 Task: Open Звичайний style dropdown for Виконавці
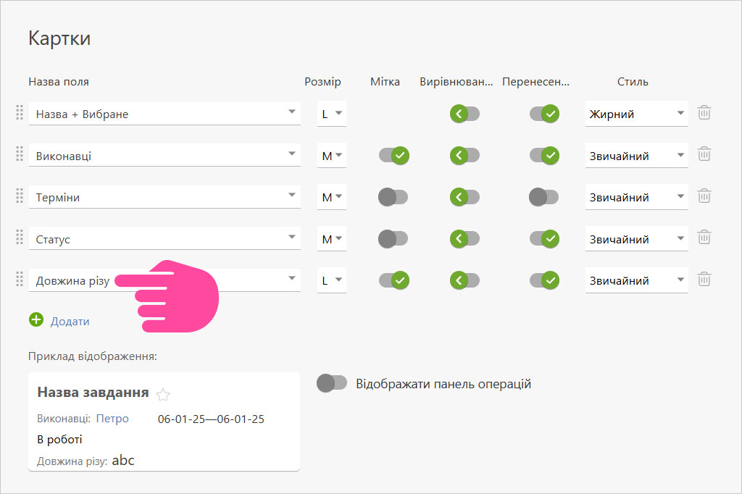tap(636, 155)
